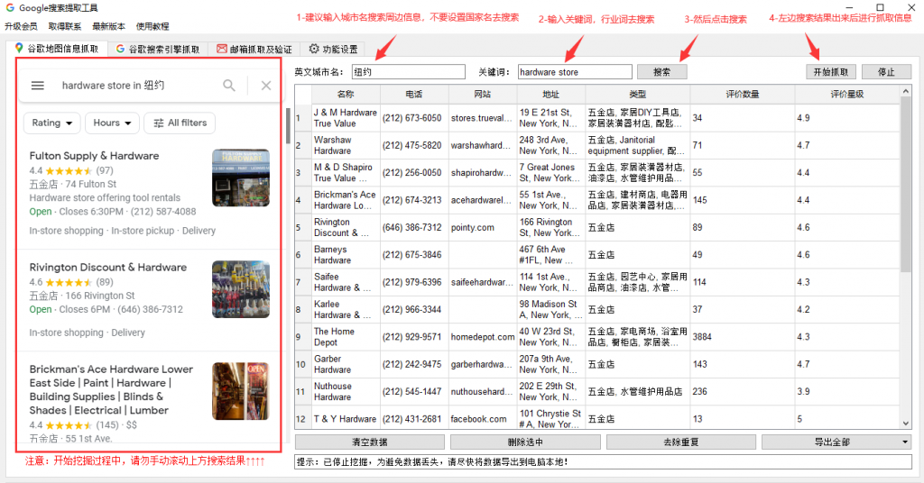This screenshot has height=483, width=924.
Task: Select Barneys Hardware name cell
Action: (346, 255)
